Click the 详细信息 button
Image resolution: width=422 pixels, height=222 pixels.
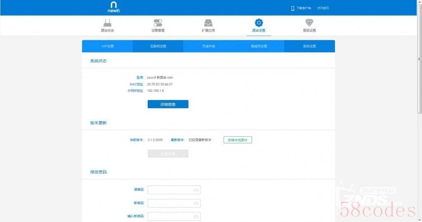(x=168, y=104)
